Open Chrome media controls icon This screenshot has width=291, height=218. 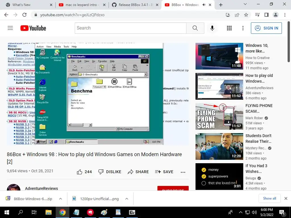pyautogui.click(x=257, y=15)
